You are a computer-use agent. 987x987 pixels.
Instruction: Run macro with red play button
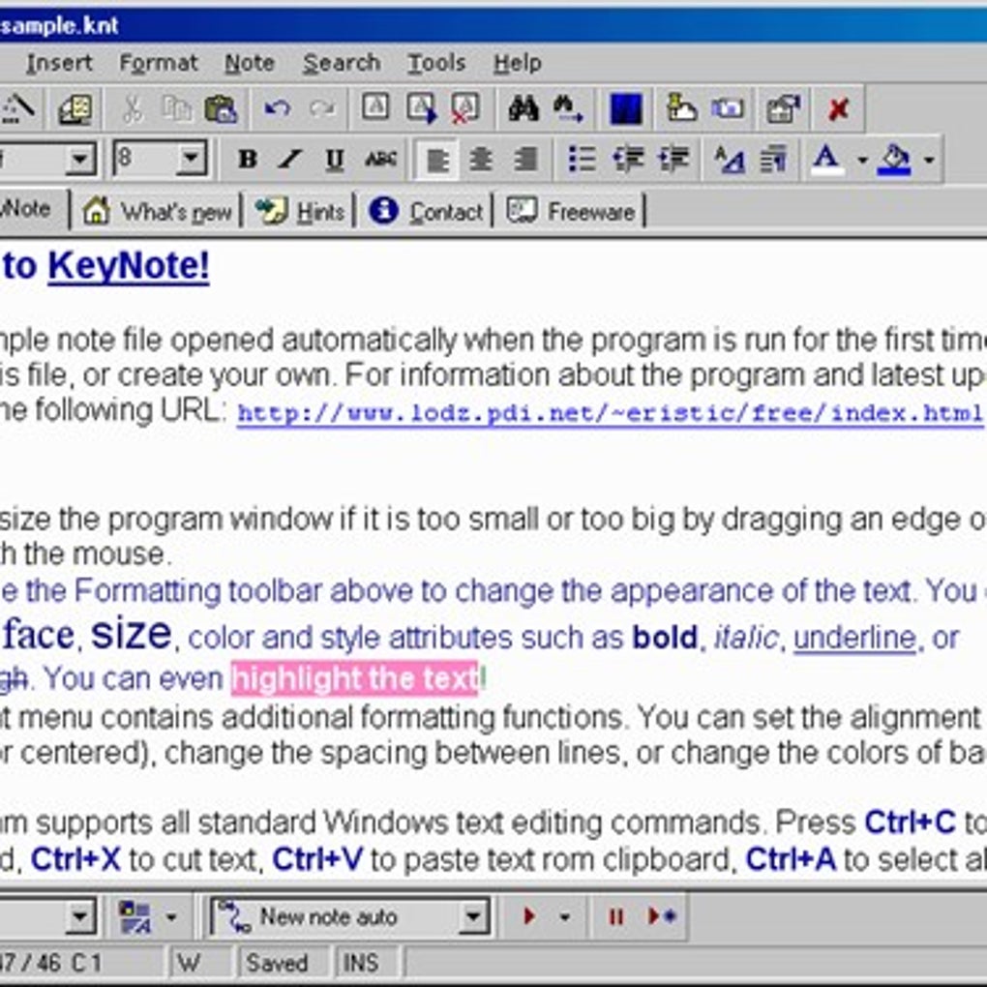[530, 916]
